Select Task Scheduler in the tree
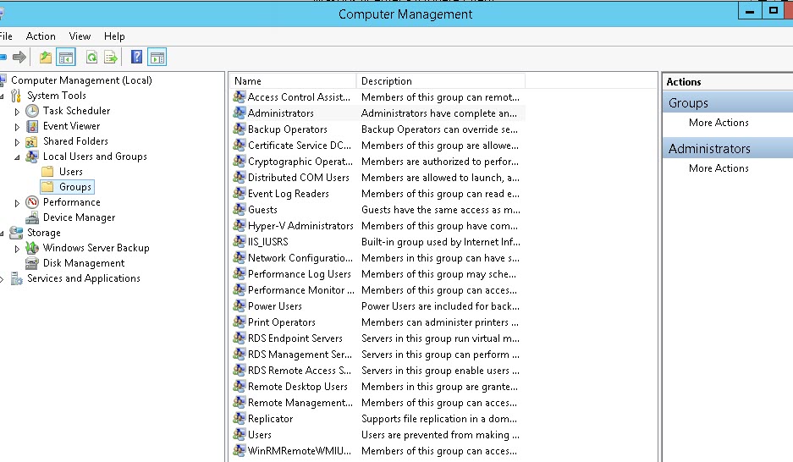793x462 pixels. pyautogui.click(x=76, y=111)
